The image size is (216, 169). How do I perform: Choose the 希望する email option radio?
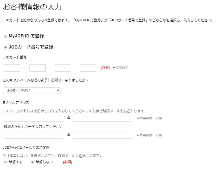point(5,162)
